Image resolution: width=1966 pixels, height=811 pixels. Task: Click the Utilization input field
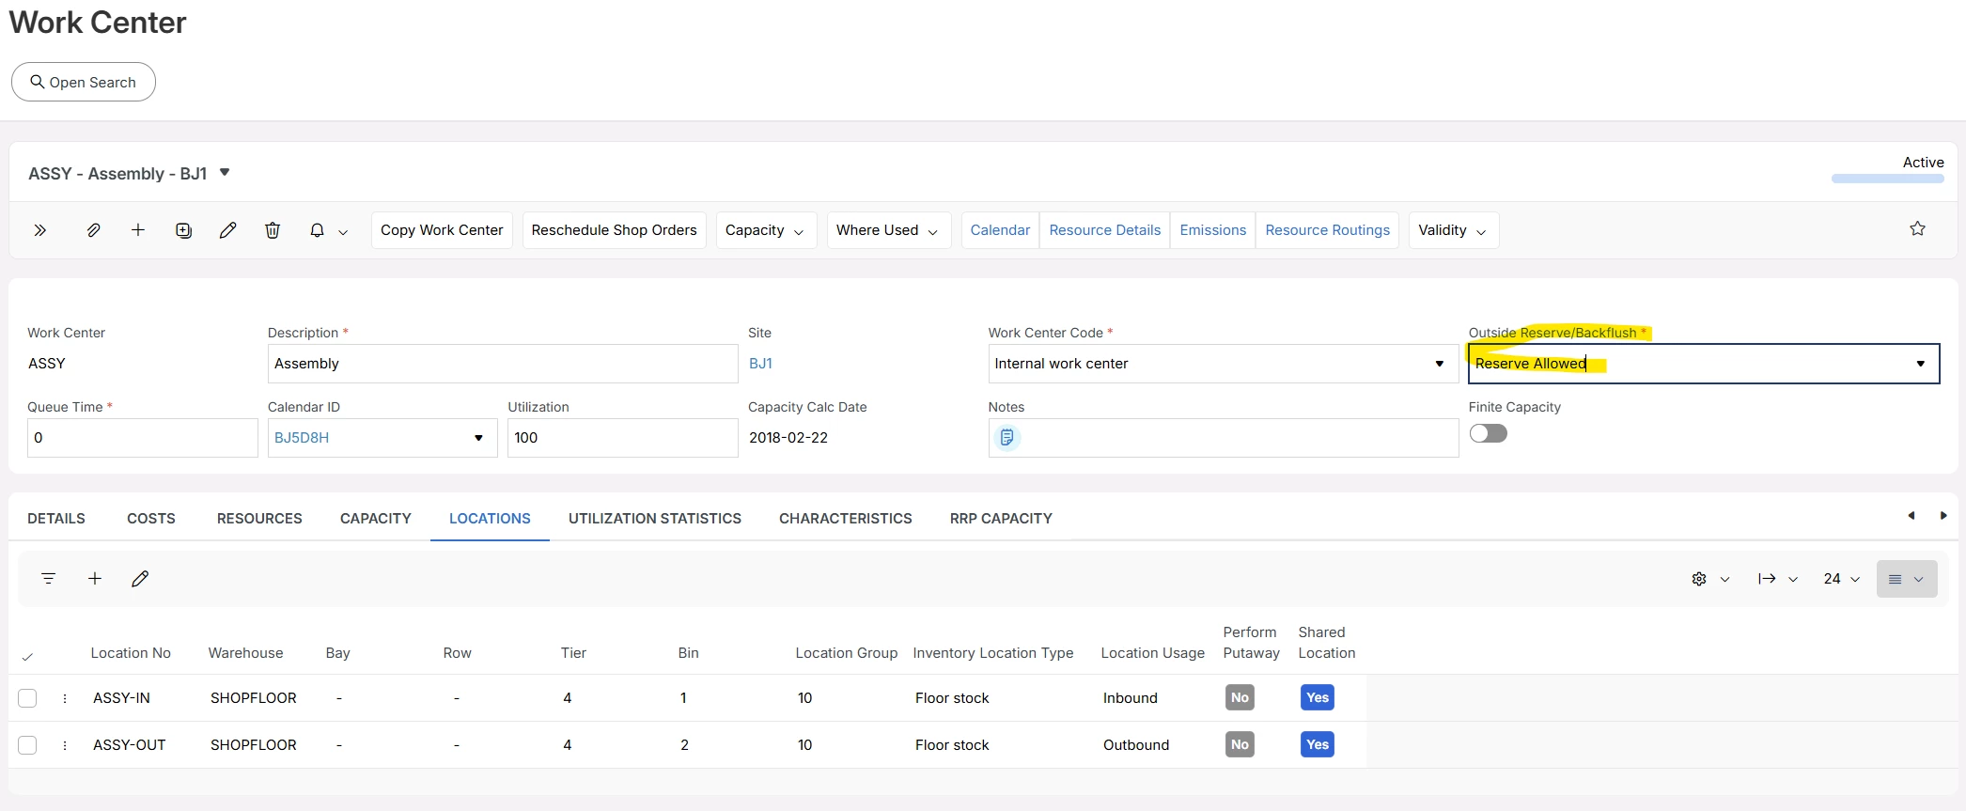(623, 438)
